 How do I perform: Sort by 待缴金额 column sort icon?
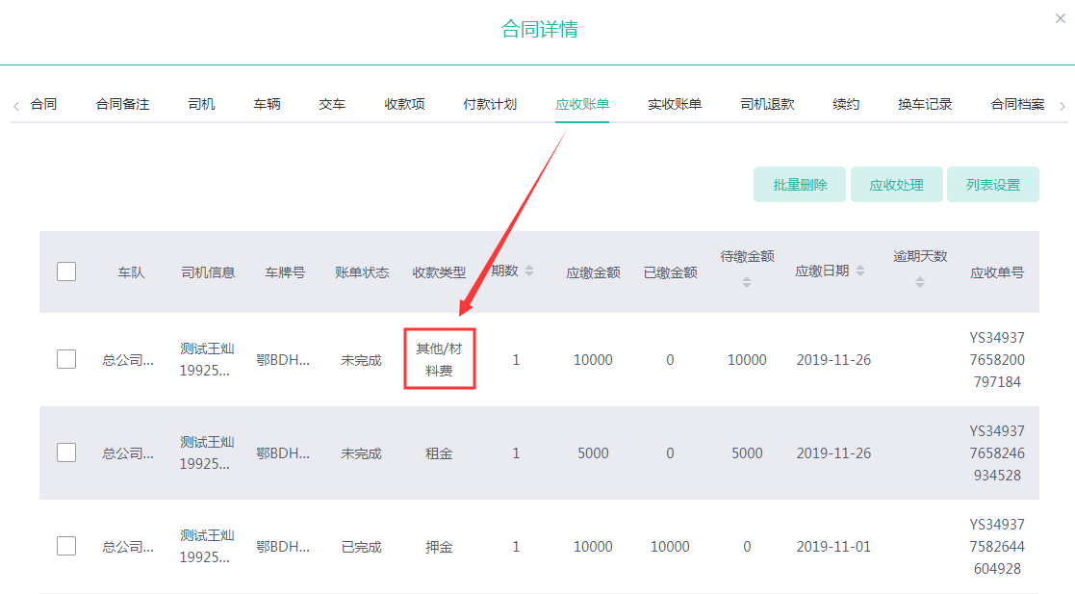(747, 282)
